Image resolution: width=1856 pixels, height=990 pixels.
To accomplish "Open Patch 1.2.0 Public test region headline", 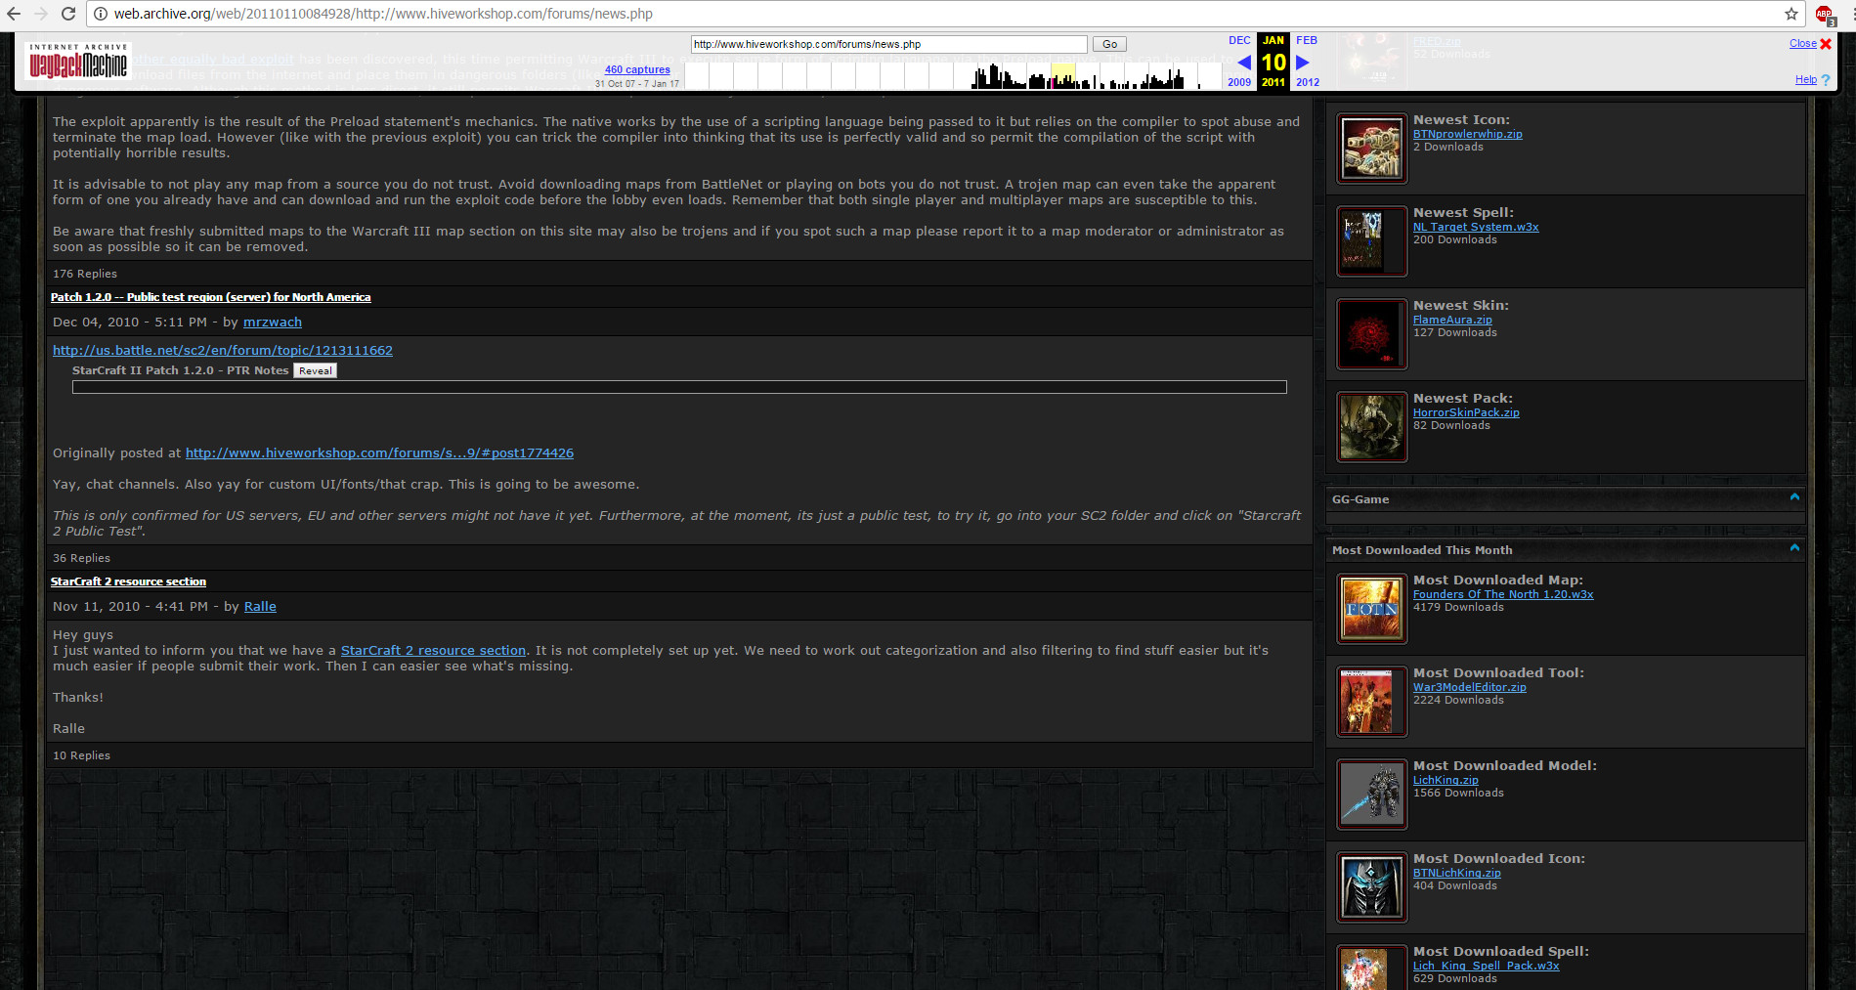I will tap(211, 297).
